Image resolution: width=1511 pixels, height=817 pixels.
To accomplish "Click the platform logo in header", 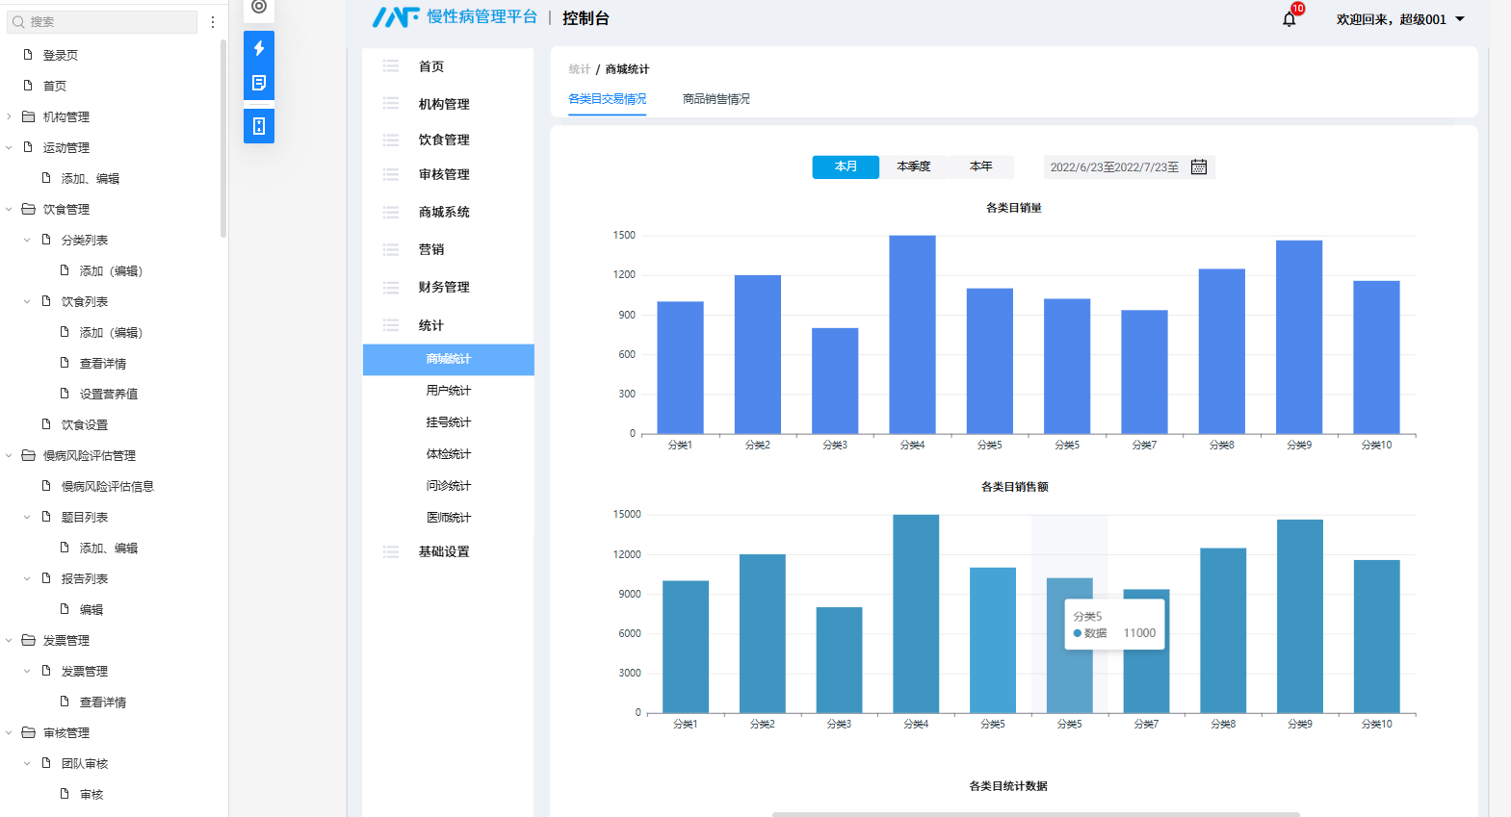I will [396, 17].
